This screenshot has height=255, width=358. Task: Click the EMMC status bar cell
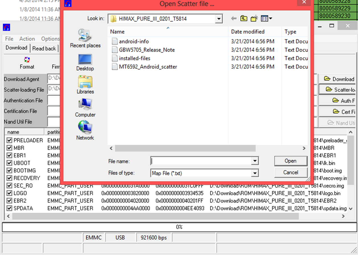(94, 238)
